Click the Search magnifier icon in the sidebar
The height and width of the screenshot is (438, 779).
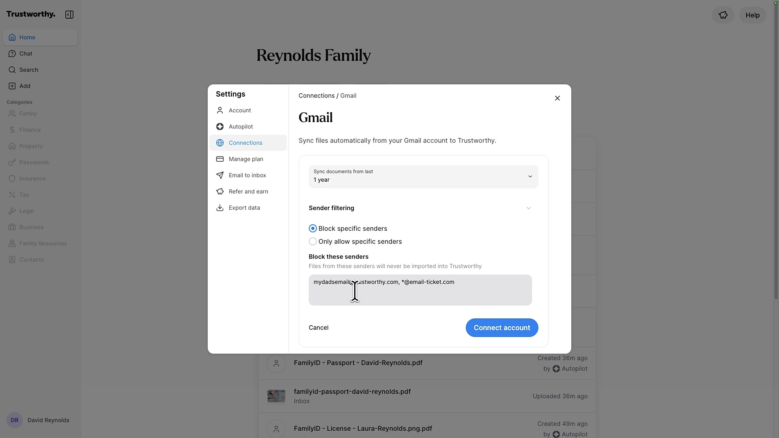coord(12,70)
